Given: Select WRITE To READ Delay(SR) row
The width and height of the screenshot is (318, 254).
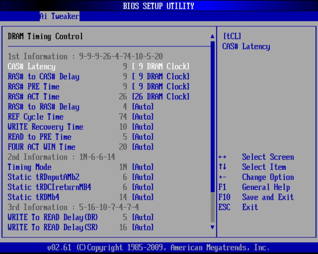Looking at the screenshot, I should [53, 228].
